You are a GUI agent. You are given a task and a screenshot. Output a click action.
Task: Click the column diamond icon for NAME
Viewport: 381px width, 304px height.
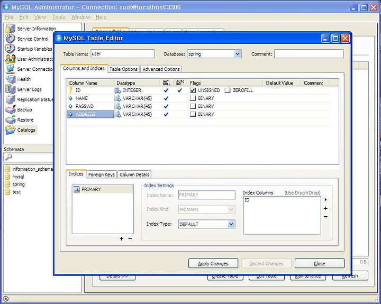(70, 98)
